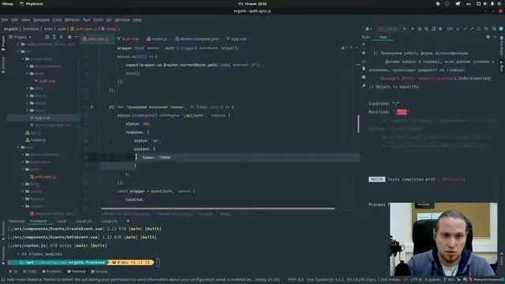Click the collapse all icon in Project panel
The image size is (505, 284).
[x=62, y=37]
